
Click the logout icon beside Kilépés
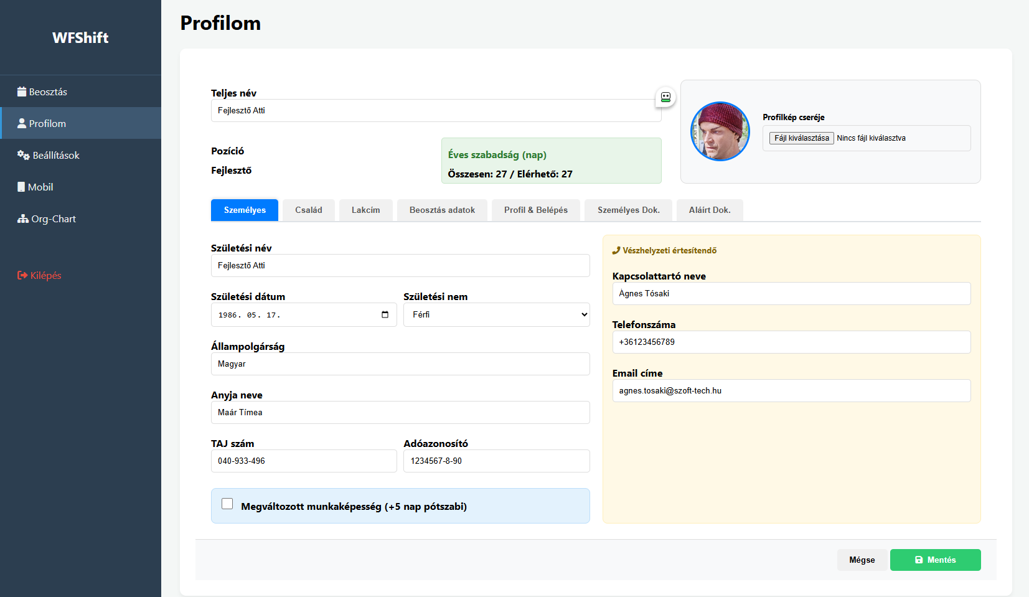click(22, 275)
